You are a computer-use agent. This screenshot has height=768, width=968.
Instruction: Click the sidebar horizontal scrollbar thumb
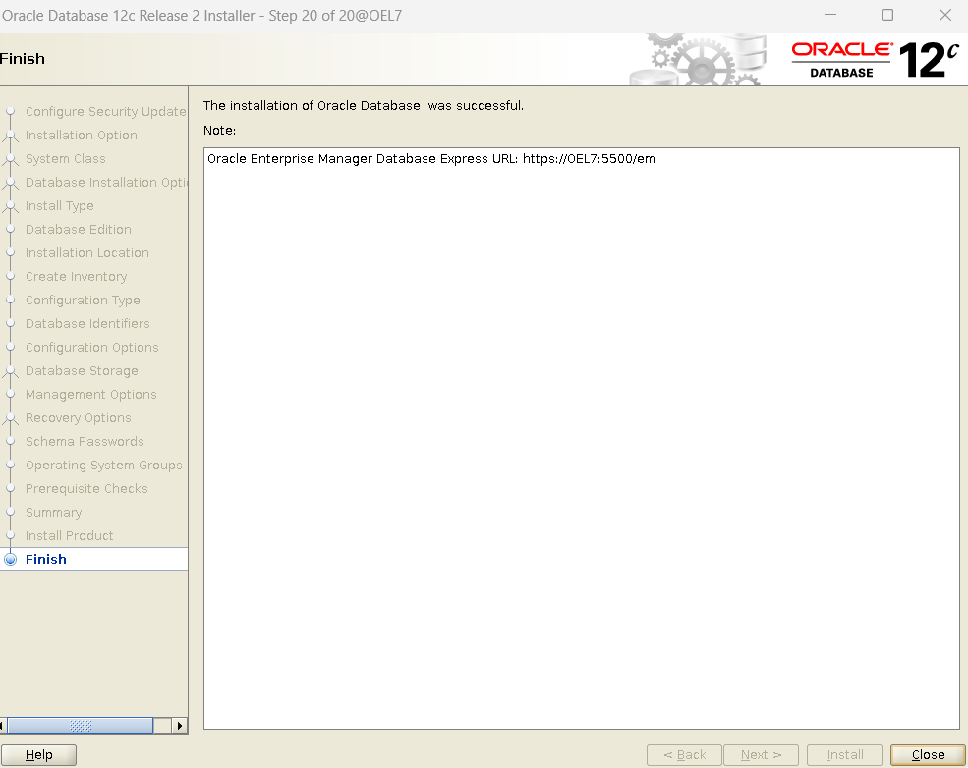pyautogui.click(x=81, y=726)
